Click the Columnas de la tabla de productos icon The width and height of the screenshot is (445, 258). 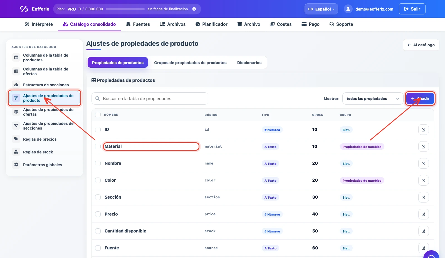click(x=16, y=57)
